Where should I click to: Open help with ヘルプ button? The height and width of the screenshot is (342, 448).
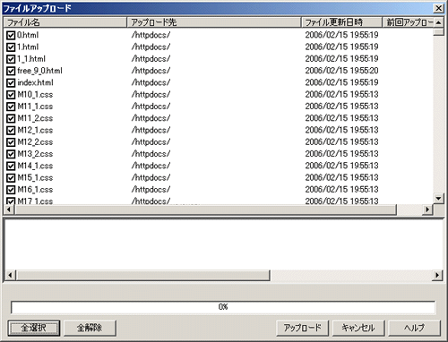pos(415,328)
